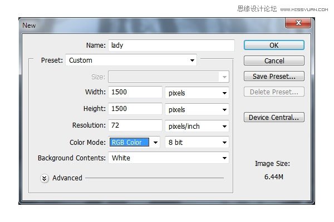Open the Width units dropdown

pos(197,93)
